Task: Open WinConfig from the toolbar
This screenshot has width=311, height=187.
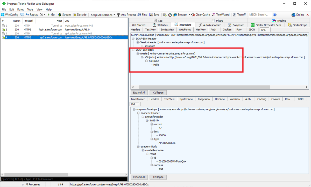Action: point(10,15)
